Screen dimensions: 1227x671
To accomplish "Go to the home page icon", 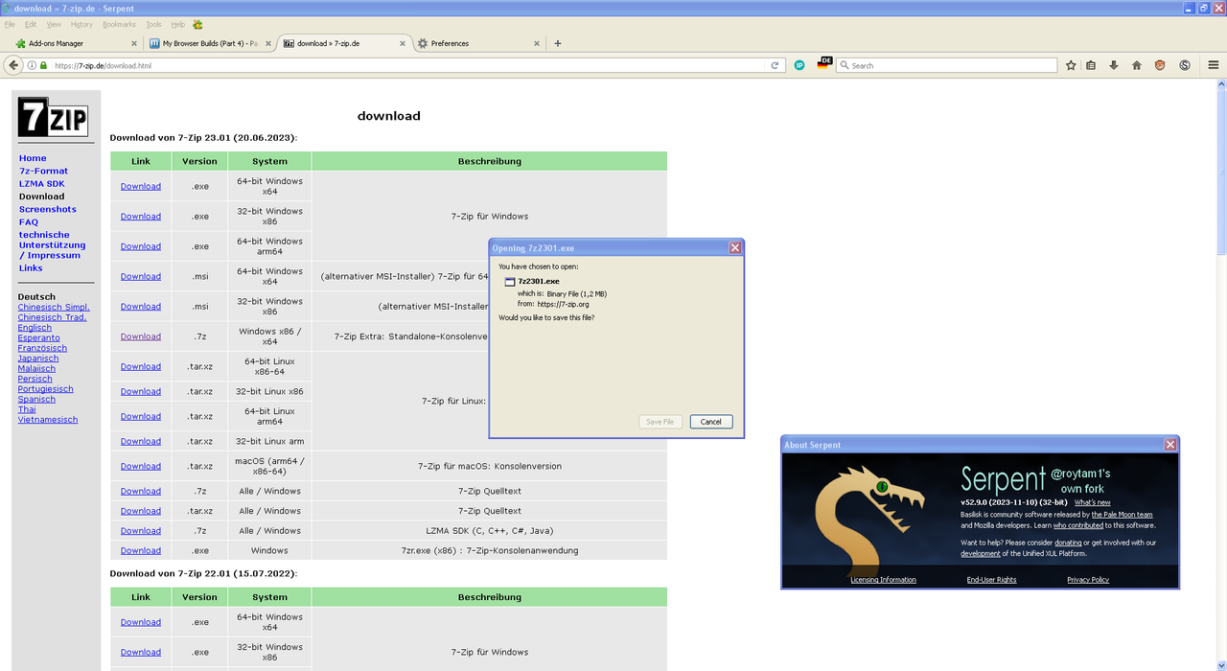I will point(1137,65).
